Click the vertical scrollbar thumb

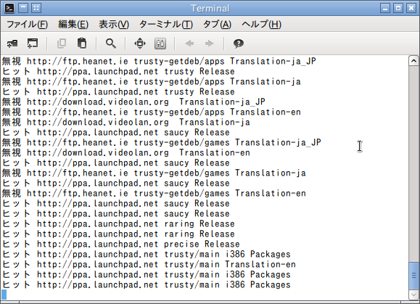tap(413, 276)
